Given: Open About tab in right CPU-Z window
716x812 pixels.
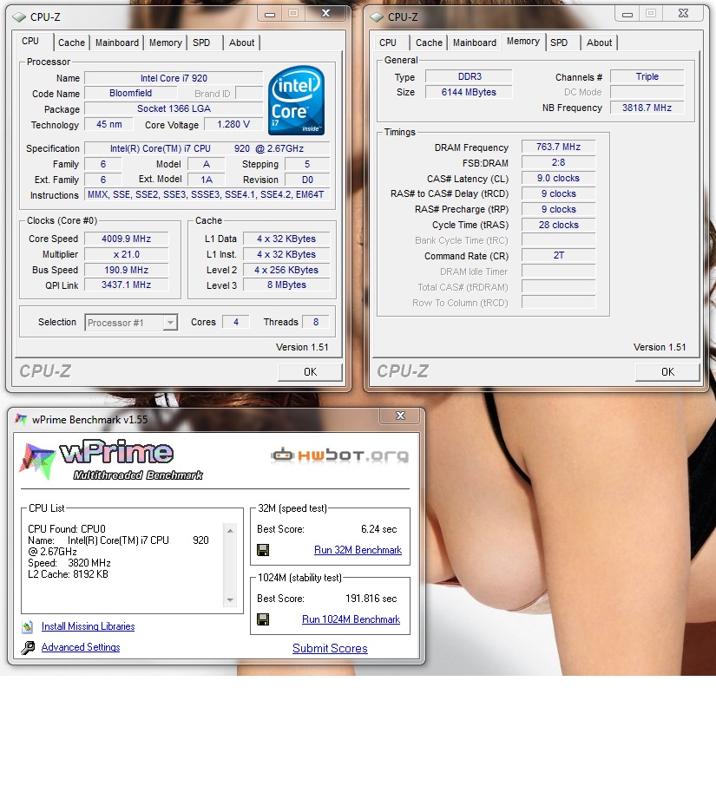Looking at the screenshot, I should pyautogui.click(x=600, y=43).
